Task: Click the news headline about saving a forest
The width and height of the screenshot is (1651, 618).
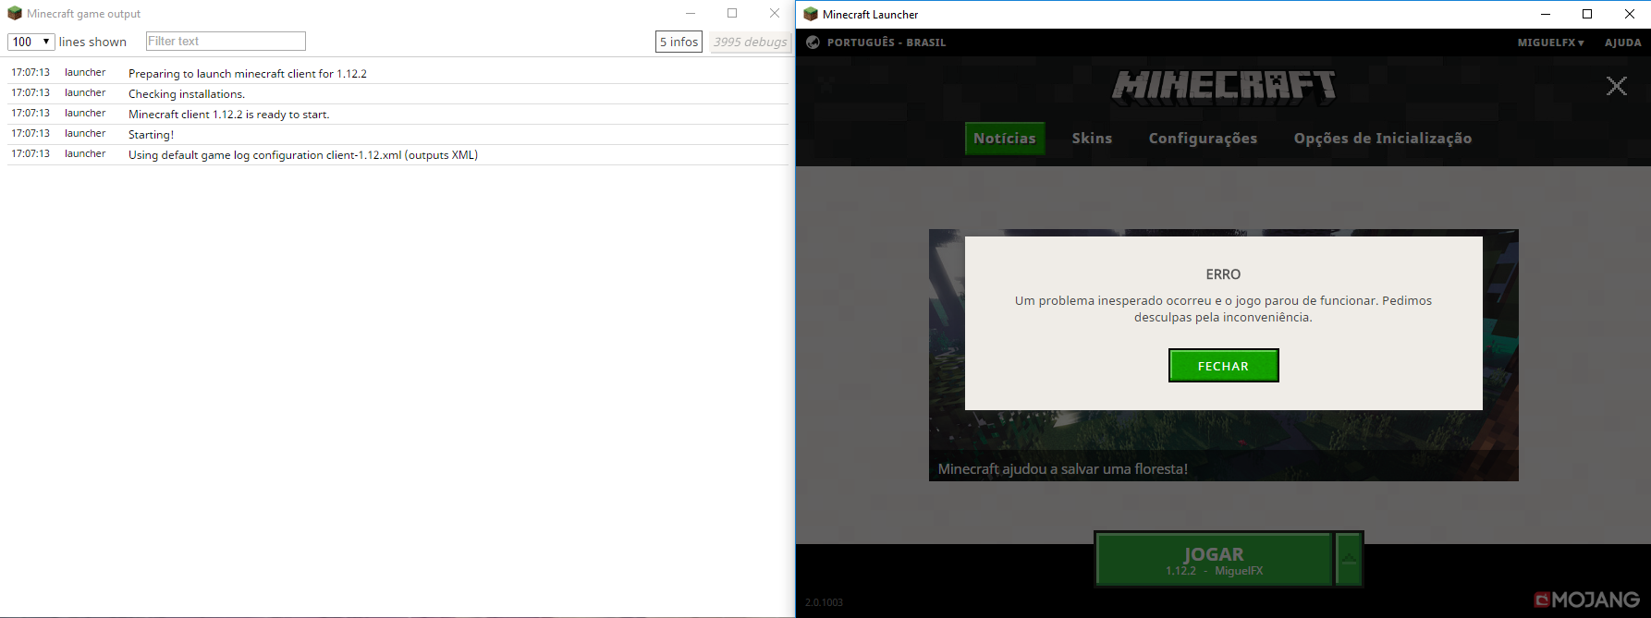Action: (1062, 469)
